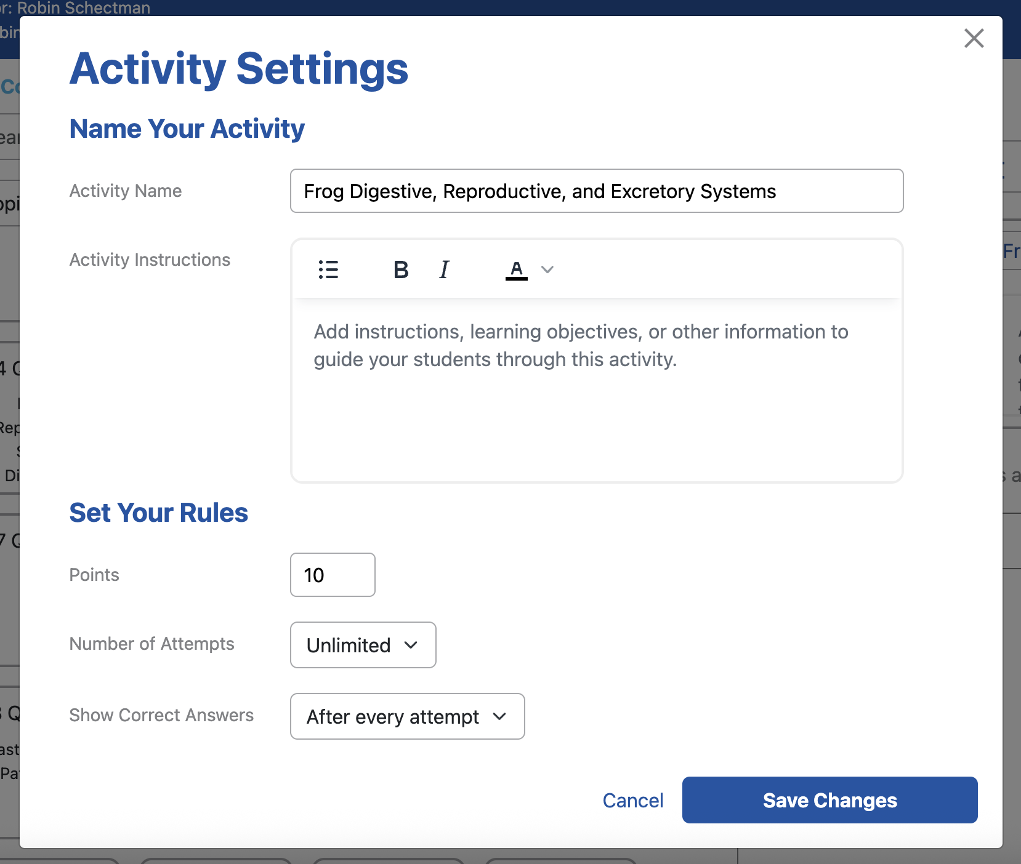The height and width of the screenshot is (864, 1021).
Task: Edit the Points value field
Action: click(332, 575)
